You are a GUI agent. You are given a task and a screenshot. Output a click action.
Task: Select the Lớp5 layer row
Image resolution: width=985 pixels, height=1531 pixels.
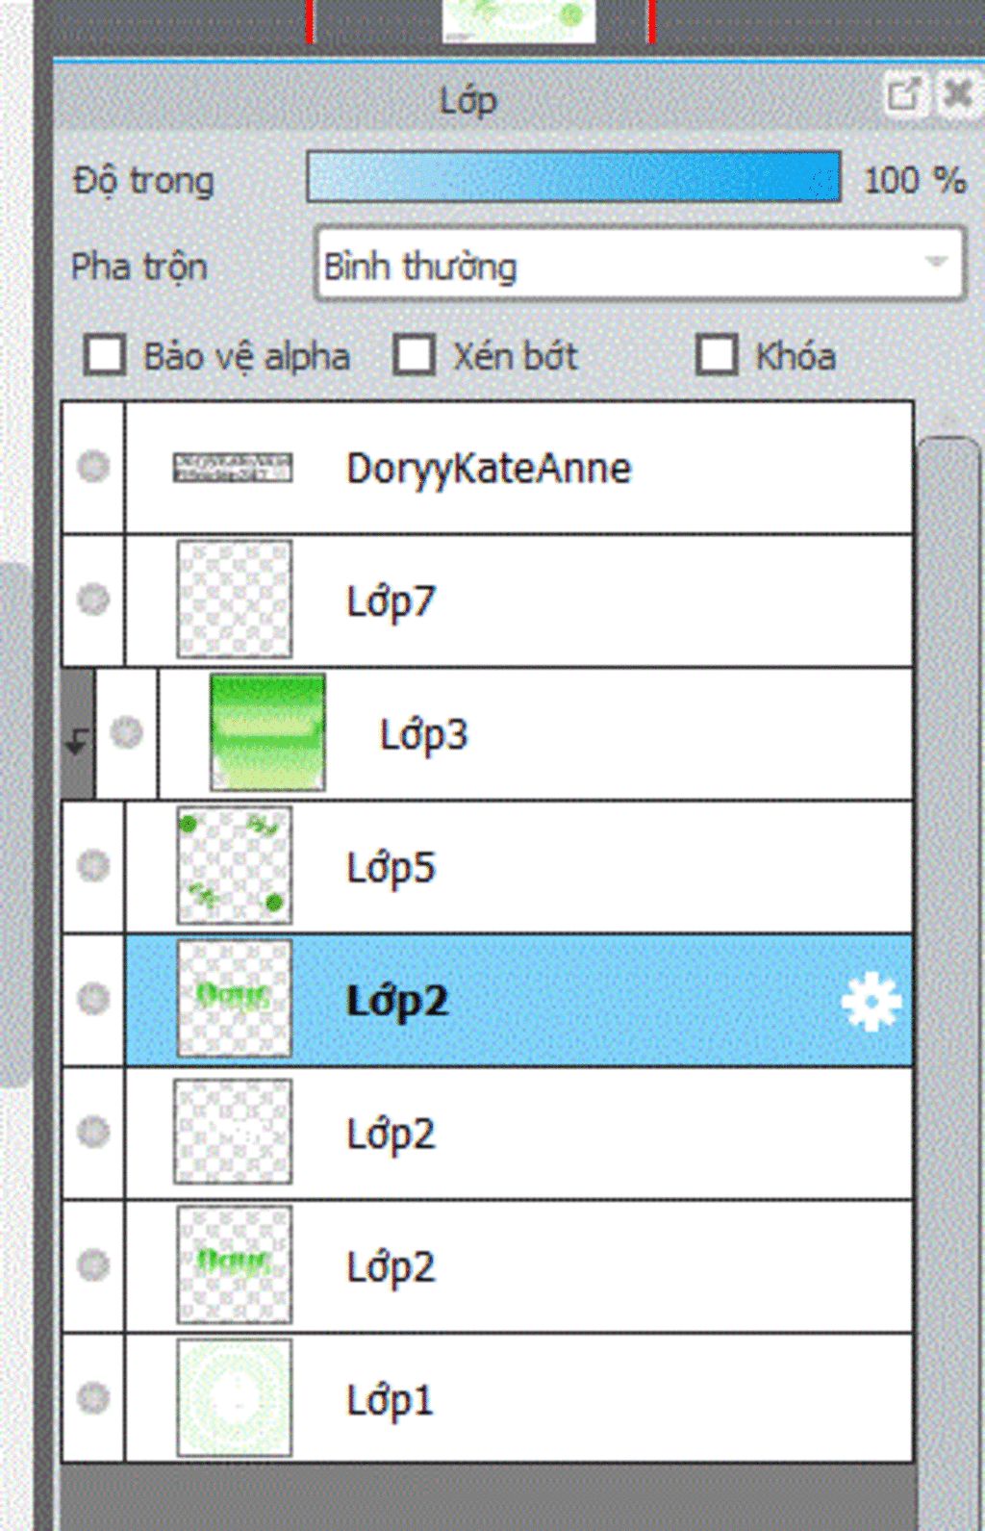pos(518,866)
